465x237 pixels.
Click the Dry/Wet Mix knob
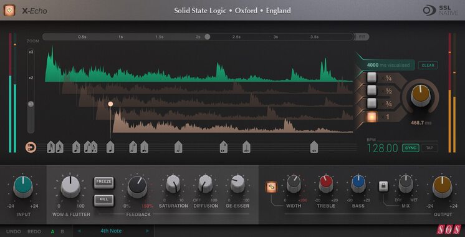pos(406,184)
